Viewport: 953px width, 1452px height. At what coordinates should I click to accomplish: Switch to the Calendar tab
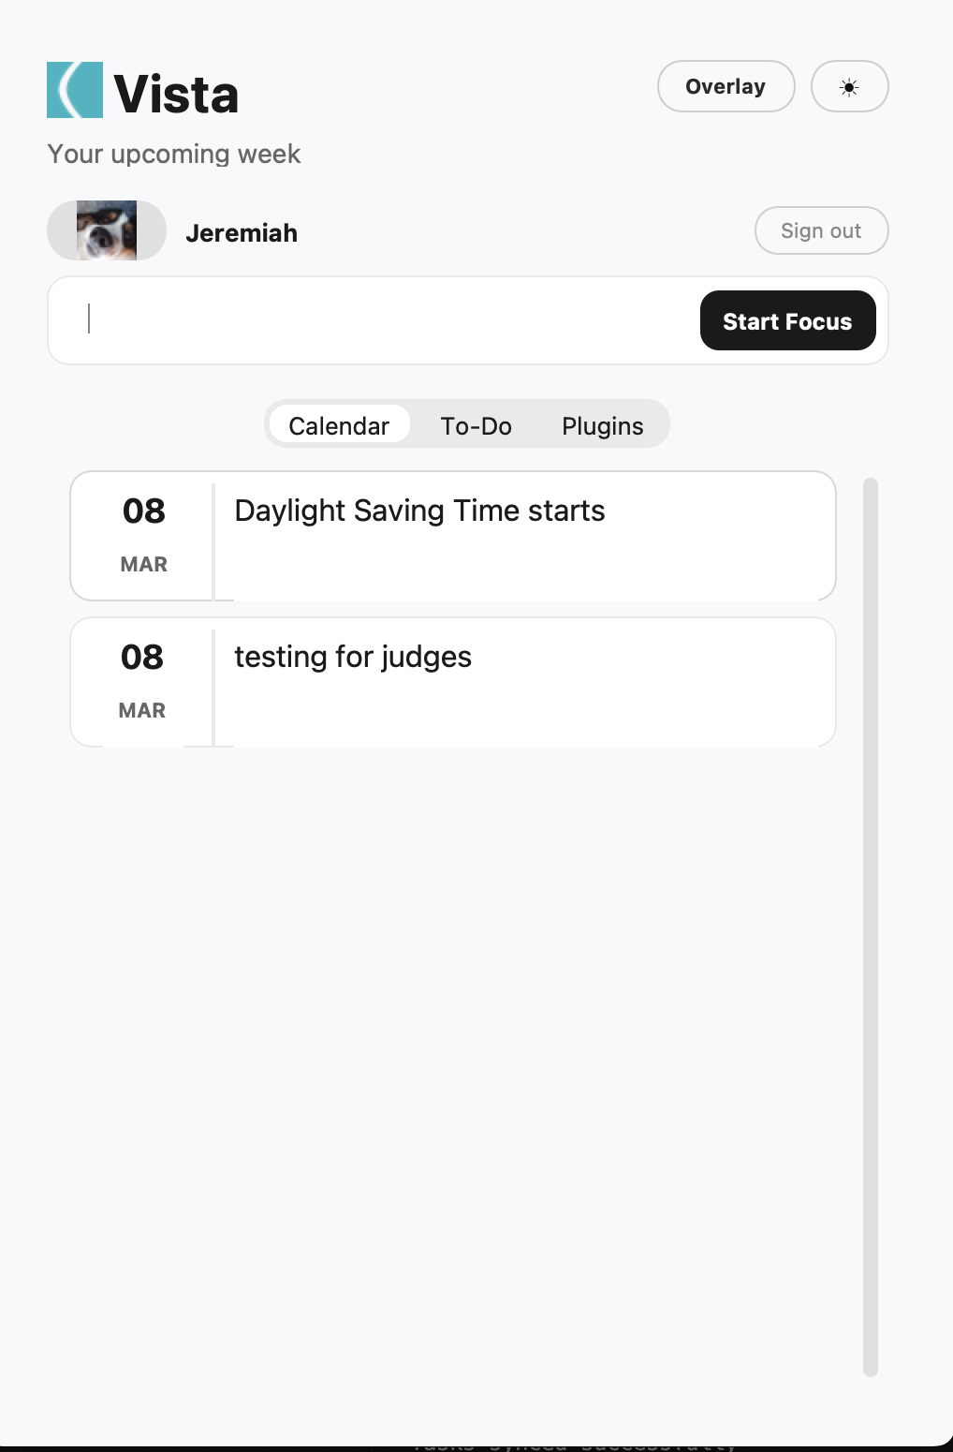pyautogui.click(x=339, y=425)
